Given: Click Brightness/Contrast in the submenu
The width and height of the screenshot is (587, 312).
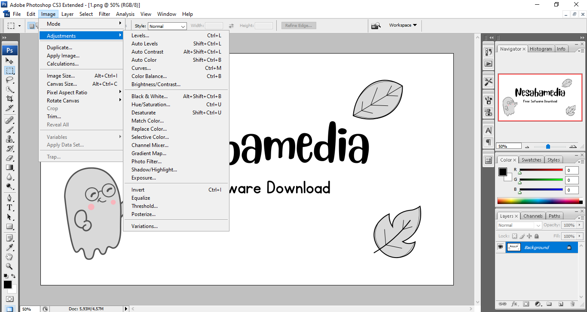Looking at the screenshot, I should tap(156, 84).
